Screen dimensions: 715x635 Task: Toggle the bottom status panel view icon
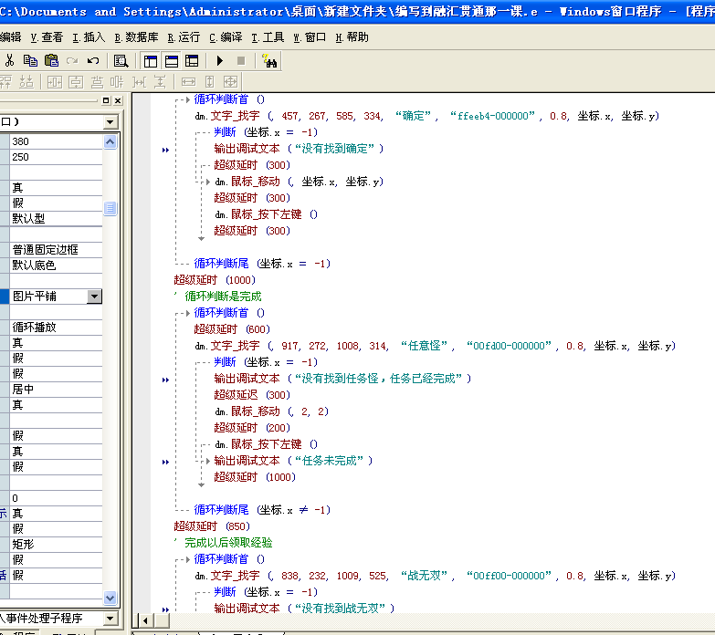coord(172,60)
